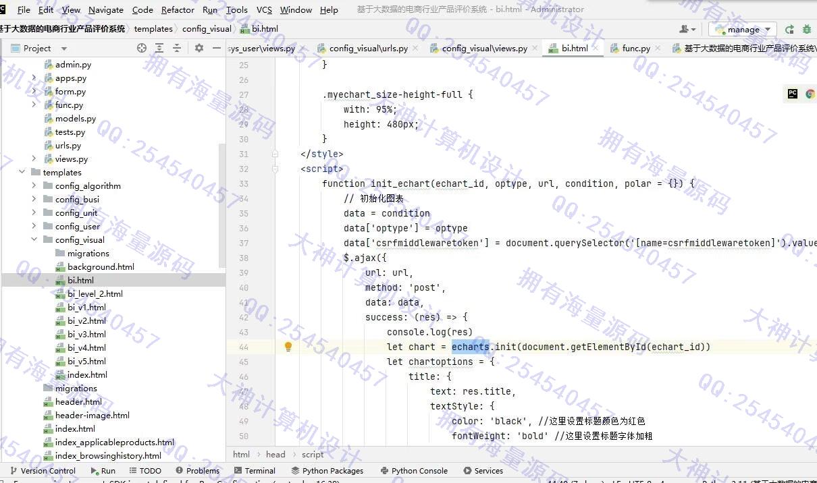
Task: Start debugging with the bug icon
Action: [x=807, y=29]
